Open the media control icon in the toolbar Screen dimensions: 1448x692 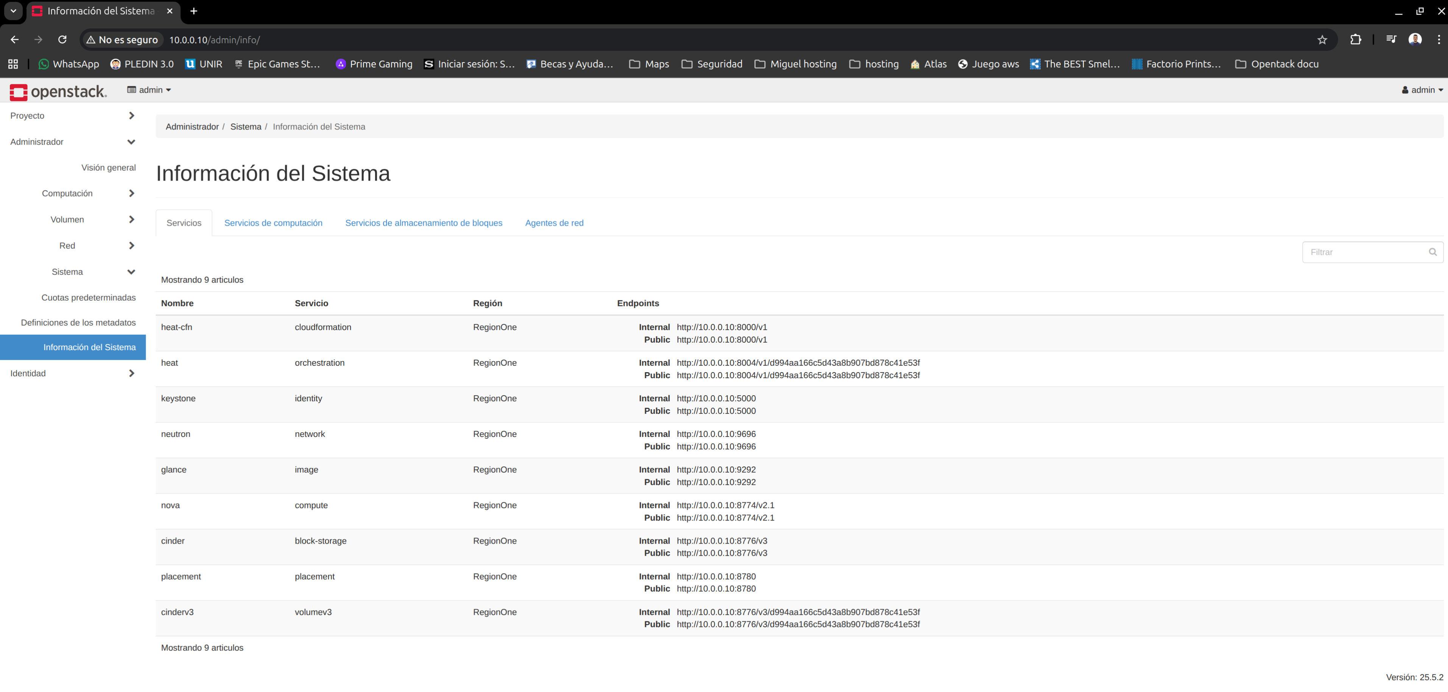tap(1391, 40)
